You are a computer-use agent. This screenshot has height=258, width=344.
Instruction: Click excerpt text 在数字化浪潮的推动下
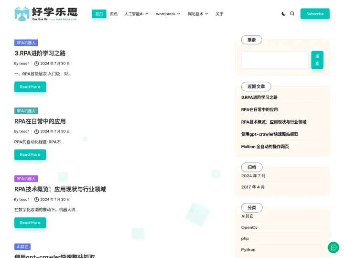(46, 210)
